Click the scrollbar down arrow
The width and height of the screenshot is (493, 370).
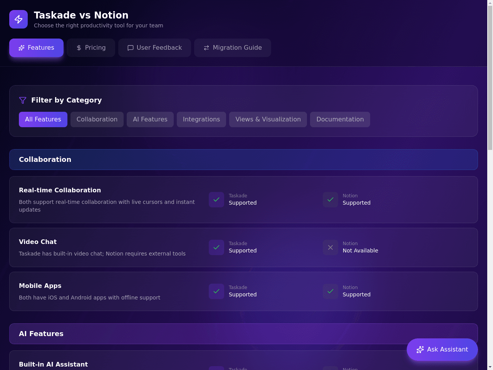click(490, 367)
